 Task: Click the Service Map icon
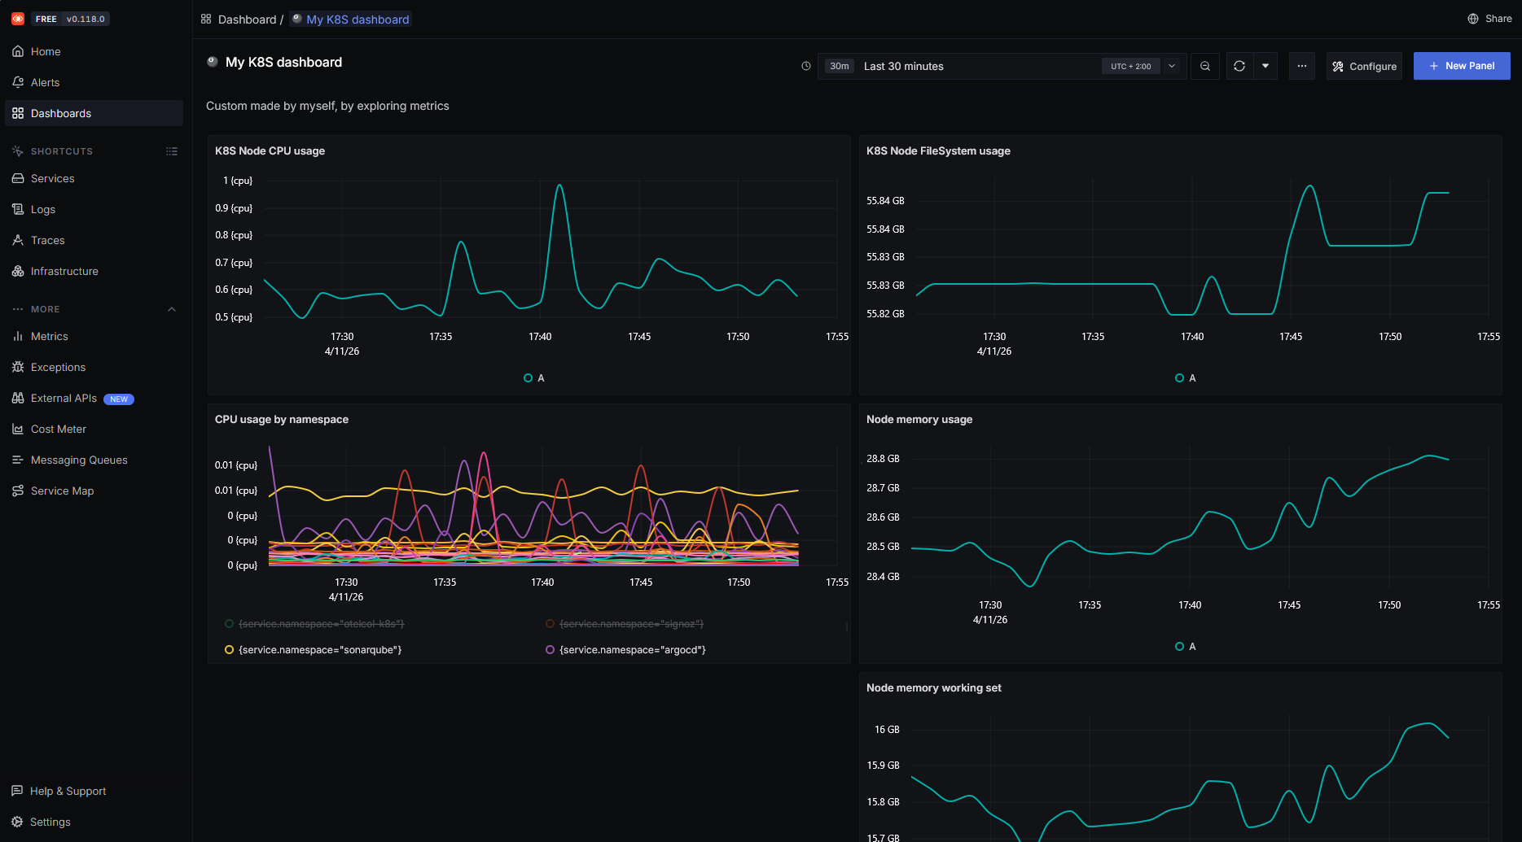pos(18,491)
